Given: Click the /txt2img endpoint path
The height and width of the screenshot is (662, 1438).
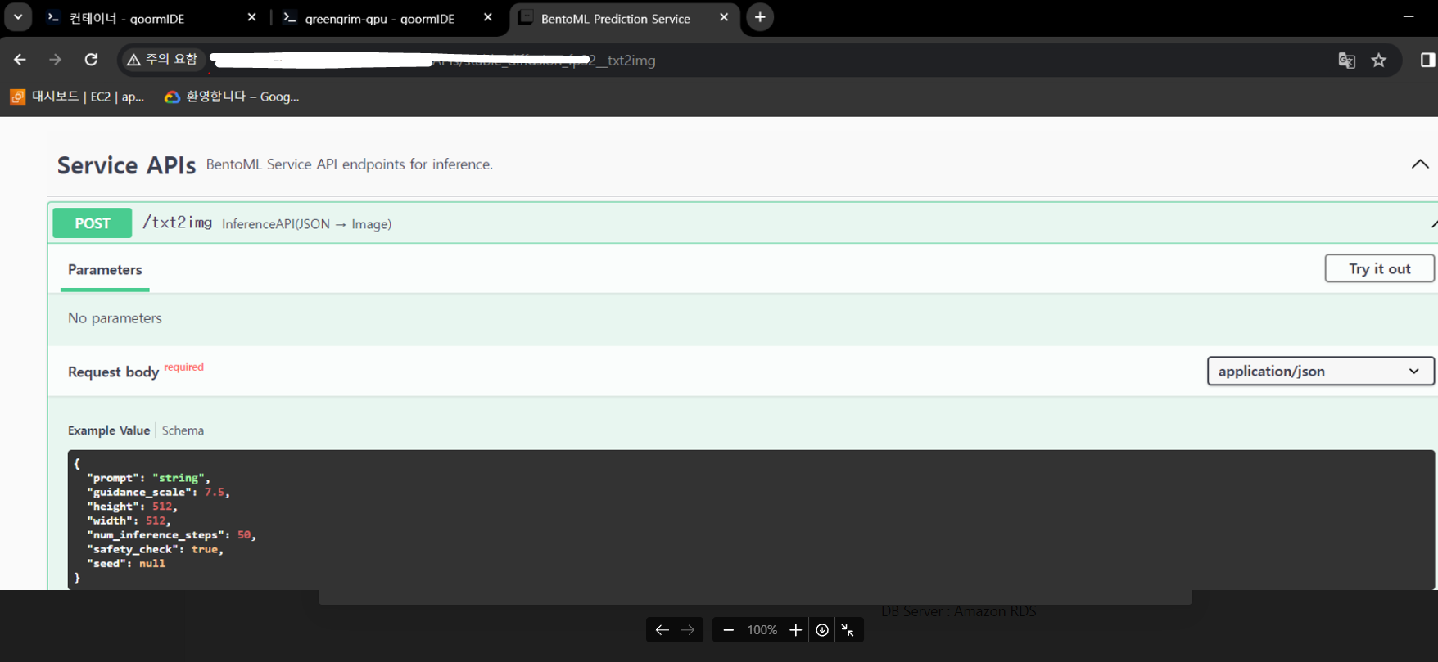Looking at the screenshot, I should pos(178,223).
